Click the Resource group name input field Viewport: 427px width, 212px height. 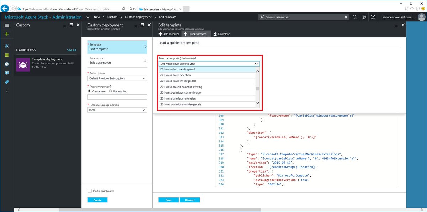(x=117, y=97)
